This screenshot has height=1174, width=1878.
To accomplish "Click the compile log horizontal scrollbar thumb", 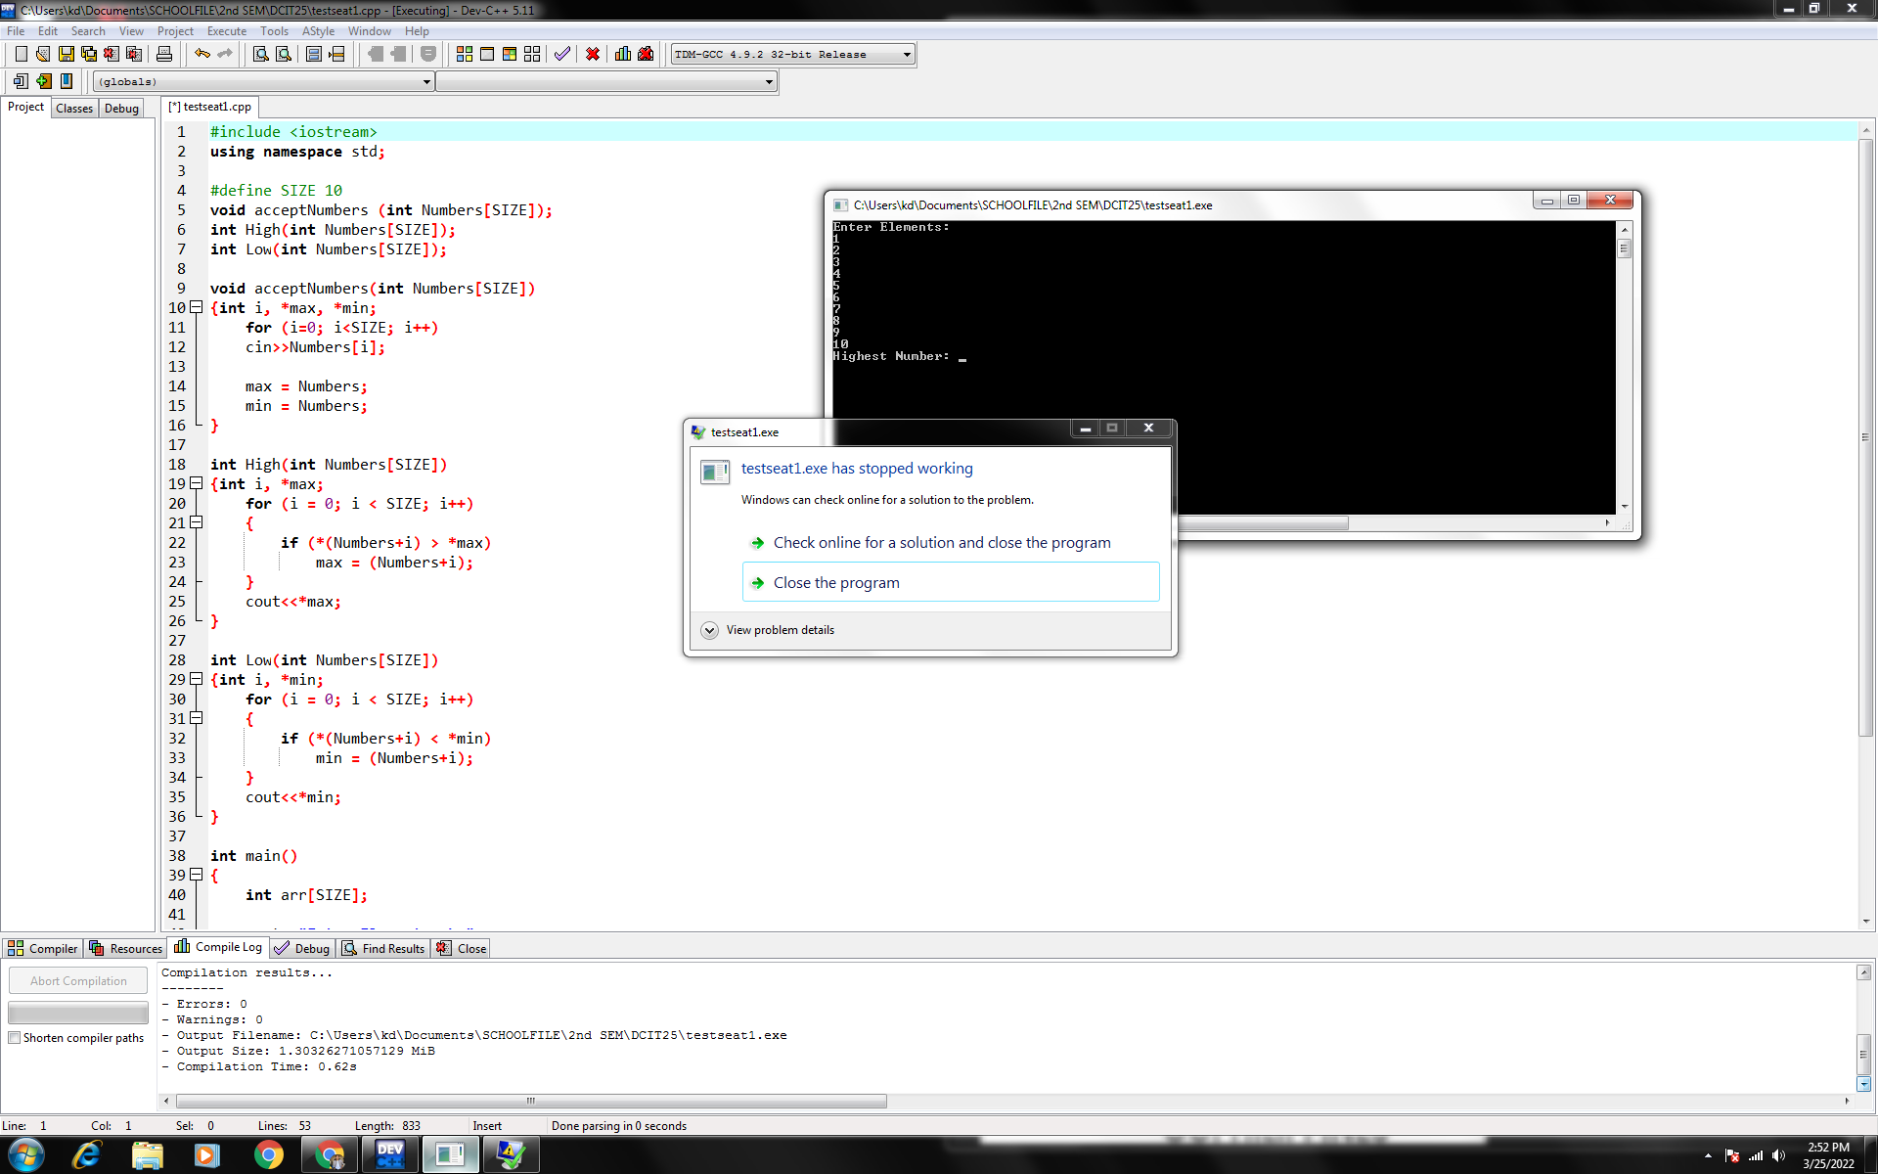I will click(x=531, y=1101).
